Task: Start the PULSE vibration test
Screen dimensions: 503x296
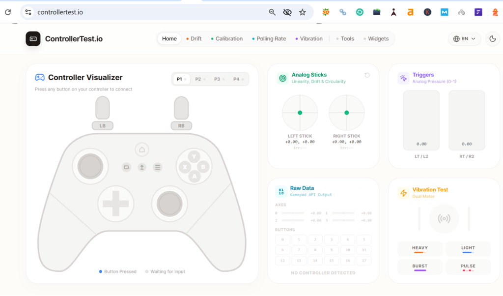Action: click(468, 267)
